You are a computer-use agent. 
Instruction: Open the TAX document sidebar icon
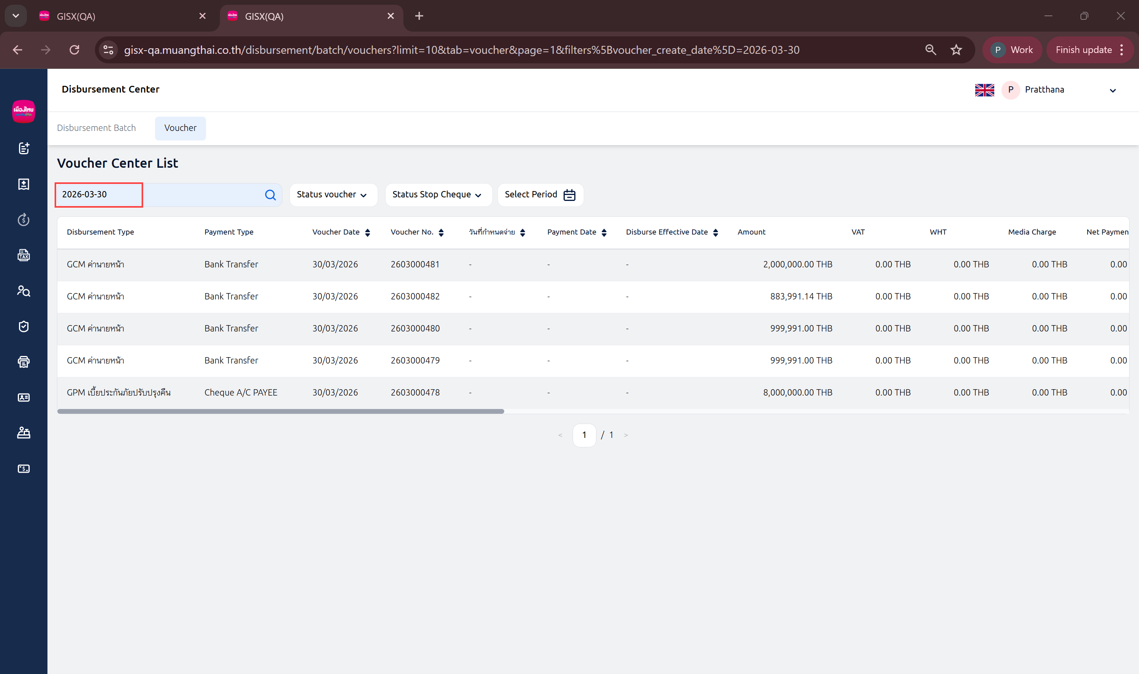(x=24, y=255)
